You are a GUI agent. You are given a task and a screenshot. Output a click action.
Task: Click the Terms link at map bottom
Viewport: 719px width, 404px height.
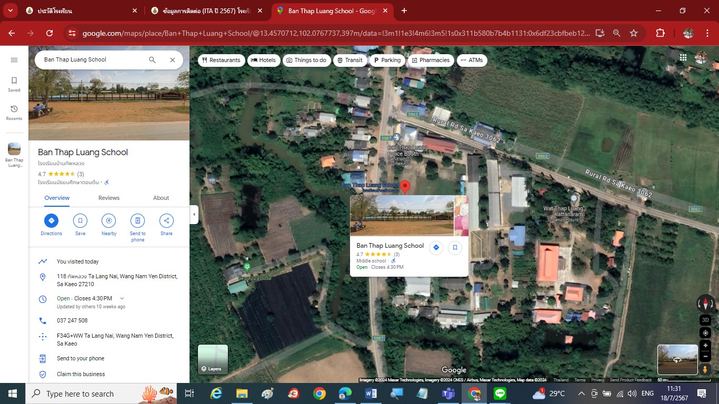click(x=580, y=380)
